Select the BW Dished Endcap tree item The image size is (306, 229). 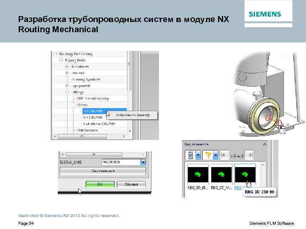93,98
